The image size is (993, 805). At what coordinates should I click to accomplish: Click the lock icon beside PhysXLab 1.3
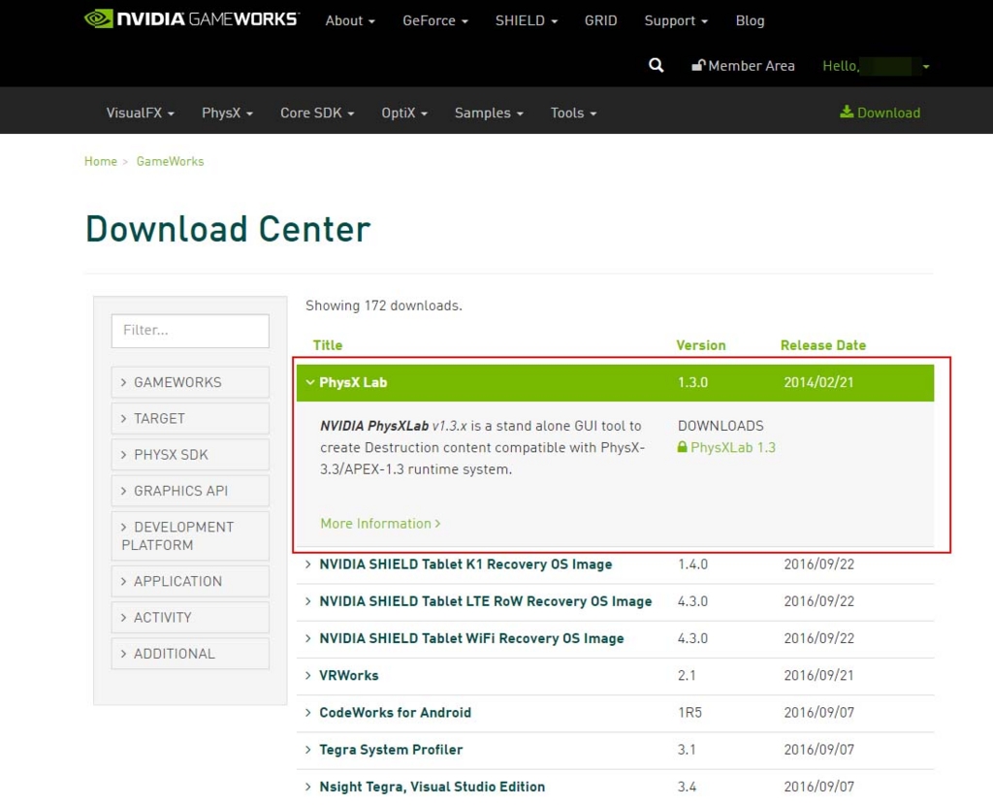(682, 446)
